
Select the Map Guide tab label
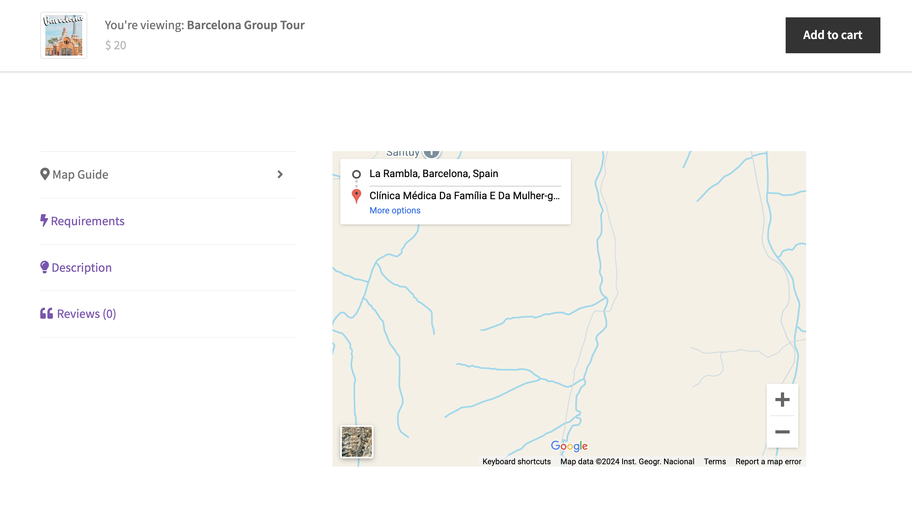tap(80, 174)
